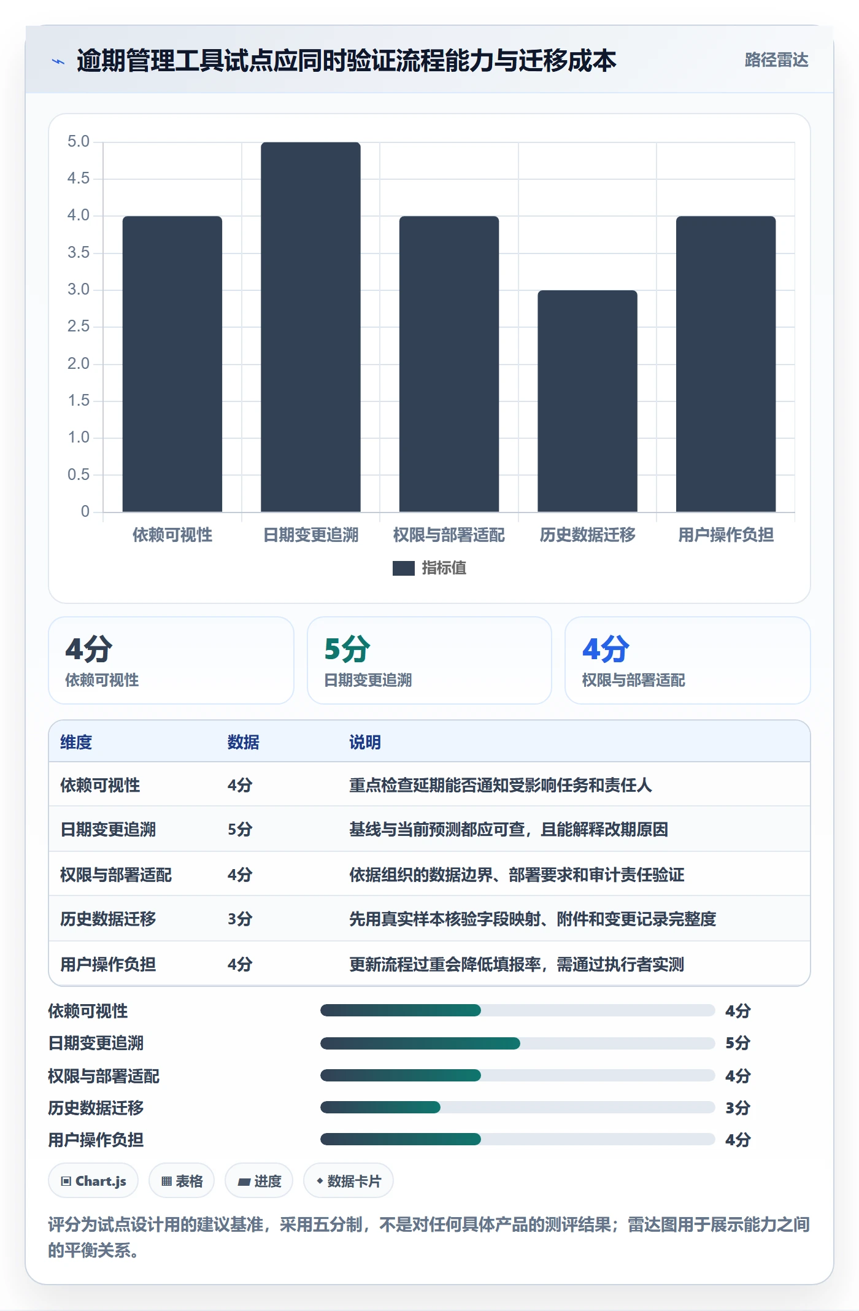Click the 说明 column header
Image resolution: width=859 pixels, height=1311 pixels.
pyautogui.click(x=365, y=742)
